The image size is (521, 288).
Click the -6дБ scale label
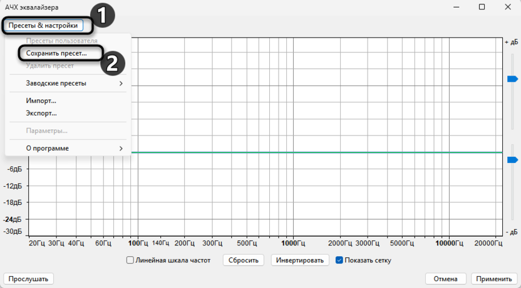14,169
